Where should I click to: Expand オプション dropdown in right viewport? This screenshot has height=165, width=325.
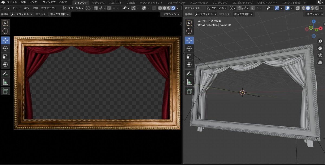[x=315, y=14]
